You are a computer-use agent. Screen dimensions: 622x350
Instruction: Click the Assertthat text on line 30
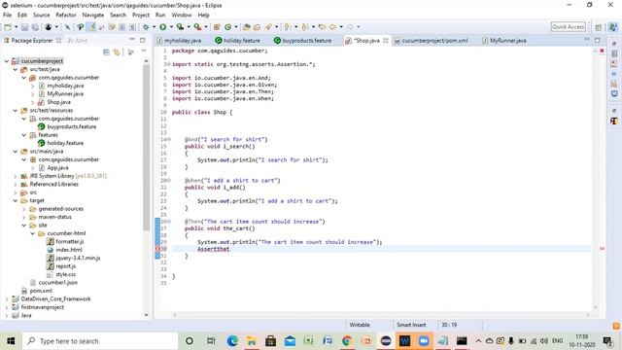tap(214, 249)
